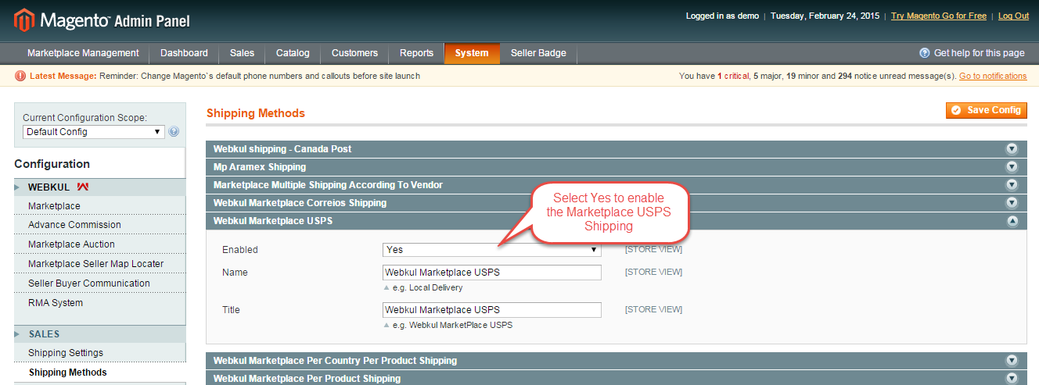
Task: Expand Webkul shipping - Canada Post arrow icon
Action: pyautogui.click(x=1012, y=148)
